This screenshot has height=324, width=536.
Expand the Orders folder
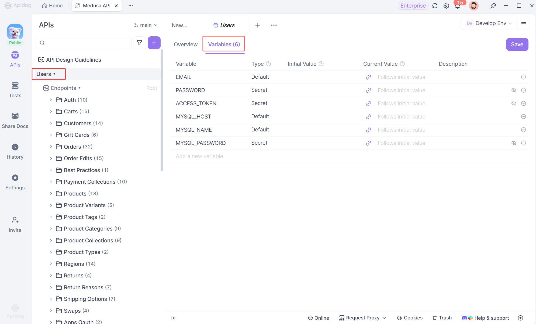pos(51,147)
